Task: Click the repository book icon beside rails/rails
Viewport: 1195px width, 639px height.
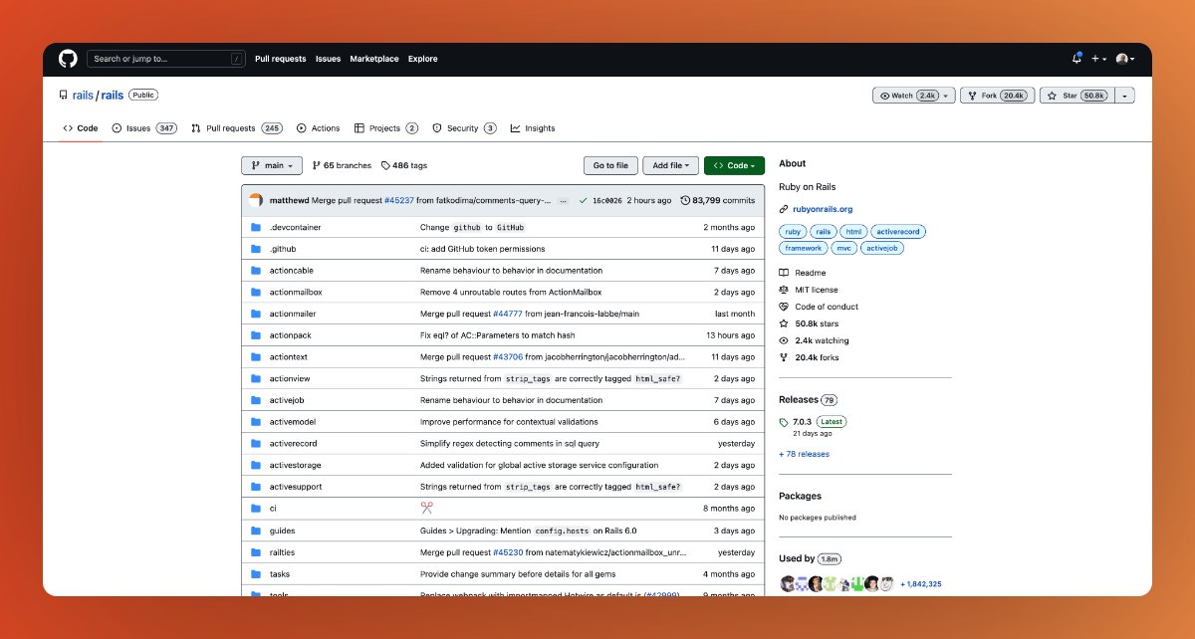Action: [x=63, y=96]
